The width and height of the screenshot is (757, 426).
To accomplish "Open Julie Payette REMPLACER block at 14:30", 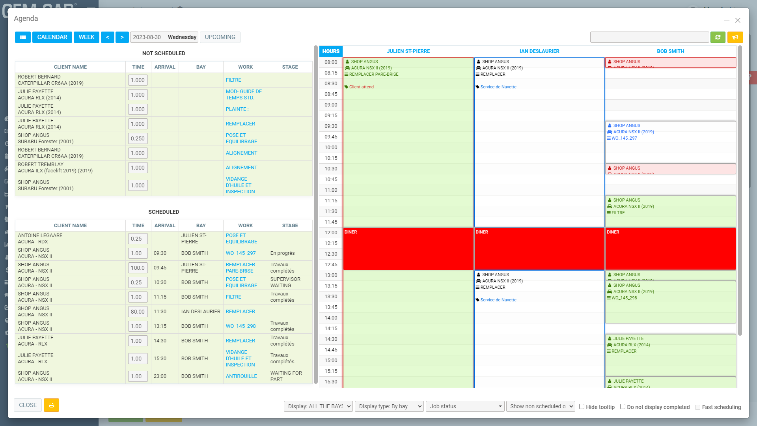I will 670,355.
